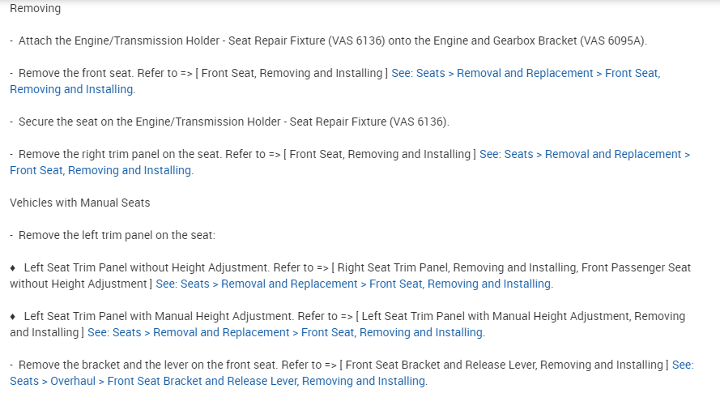Open the link in the right trim panel step

click(x=584, y=154)
